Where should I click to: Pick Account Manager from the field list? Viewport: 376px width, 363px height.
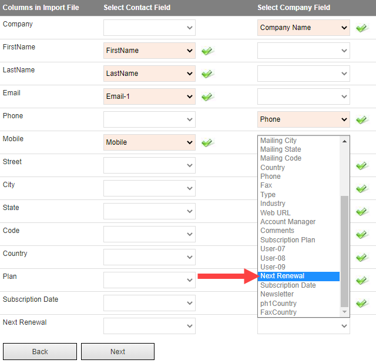288,222
